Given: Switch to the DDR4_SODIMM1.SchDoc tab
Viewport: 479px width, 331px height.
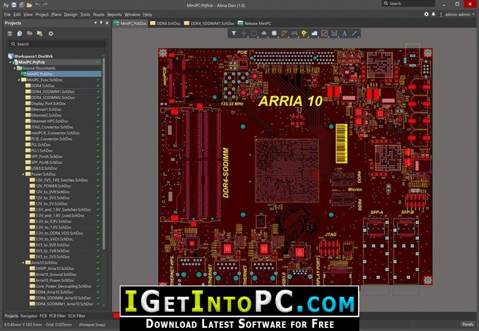Looking at the screenshot, I should [209, 23].
